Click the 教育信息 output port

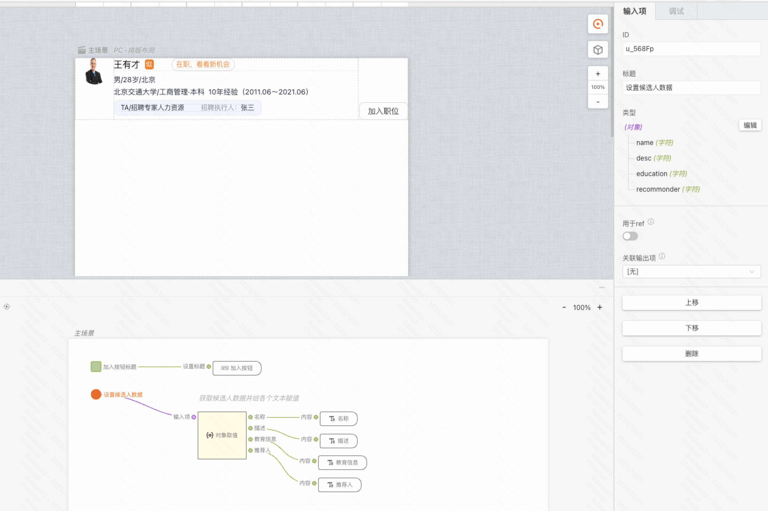(250, 439)
